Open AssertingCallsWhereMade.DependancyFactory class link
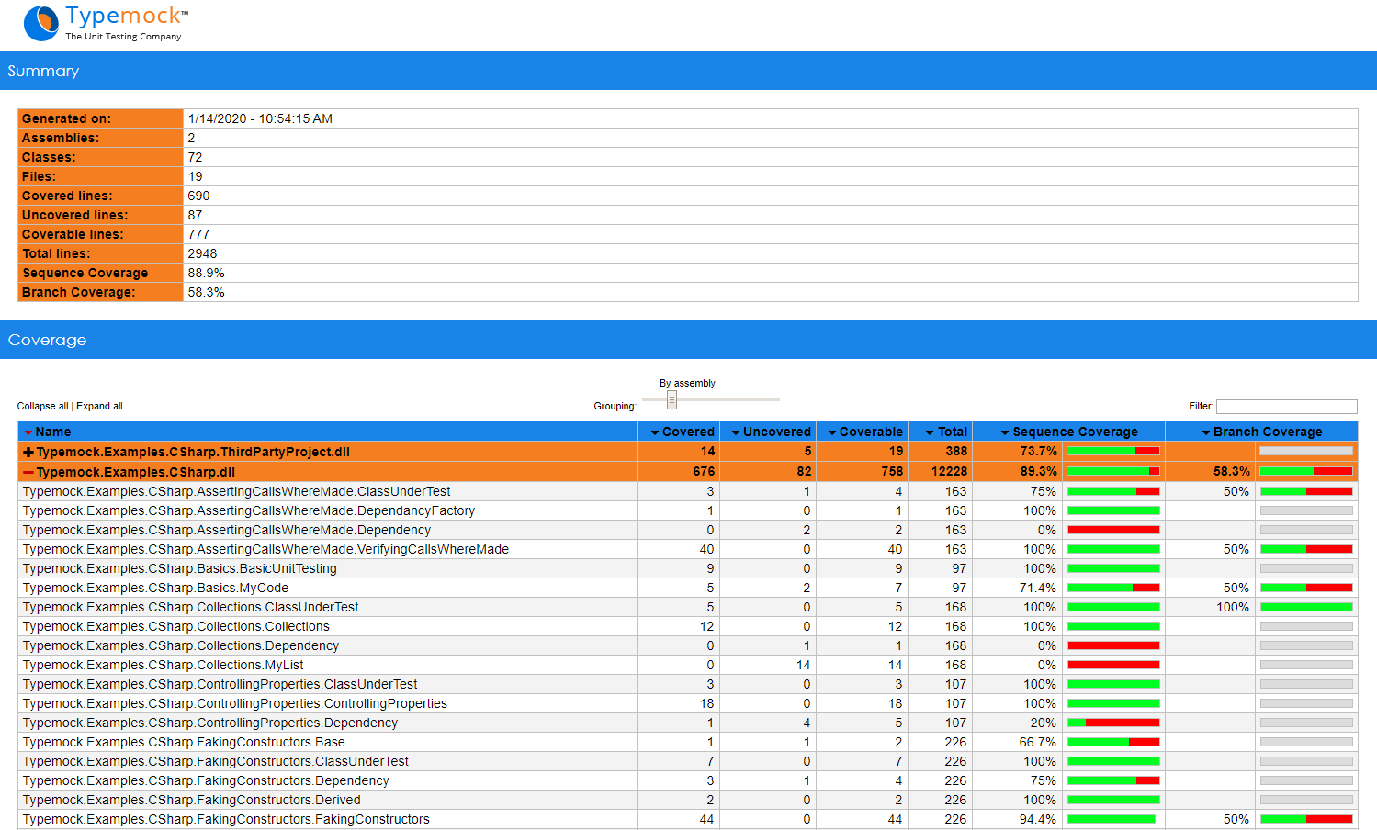This screenshot has width=1377, height=830. [x=249, y=510]
